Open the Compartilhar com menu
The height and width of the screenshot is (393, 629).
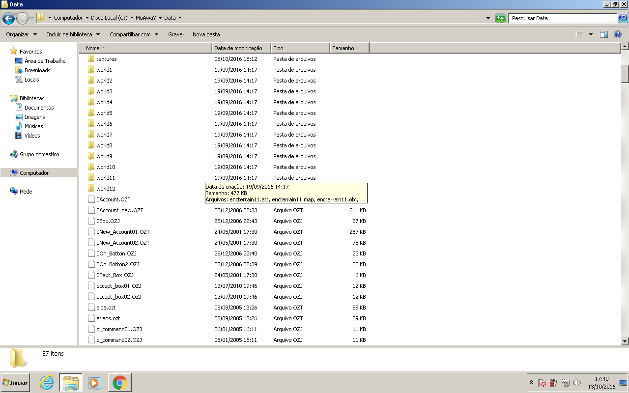point(134,34)
